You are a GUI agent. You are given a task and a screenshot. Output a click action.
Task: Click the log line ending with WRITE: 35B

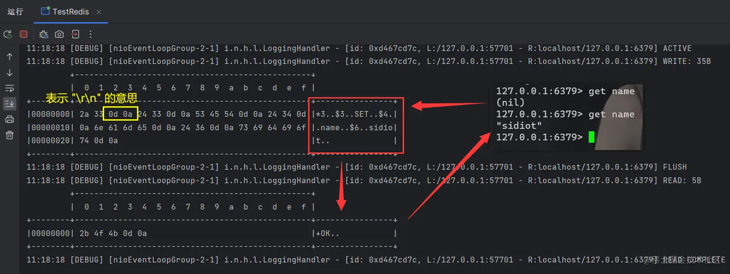tap(368, 61)
